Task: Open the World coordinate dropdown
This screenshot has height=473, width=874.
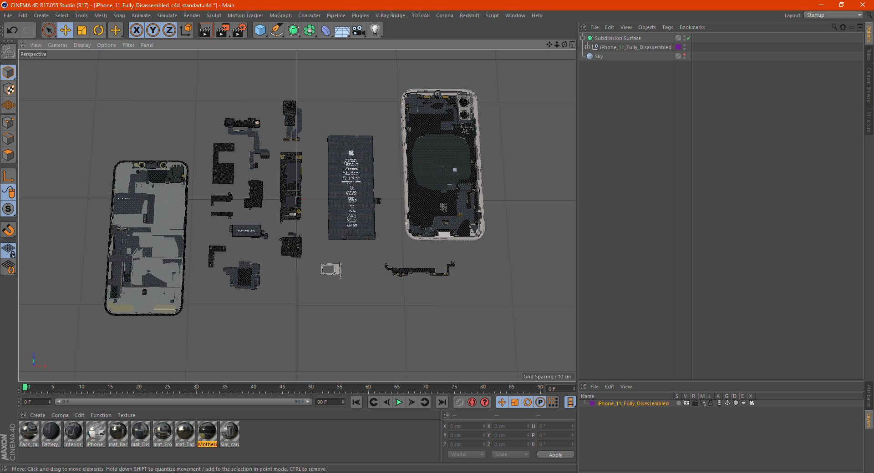Action: (467, 454)
